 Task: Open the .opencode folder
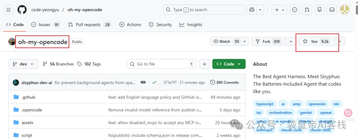click(x=32, y=110)
